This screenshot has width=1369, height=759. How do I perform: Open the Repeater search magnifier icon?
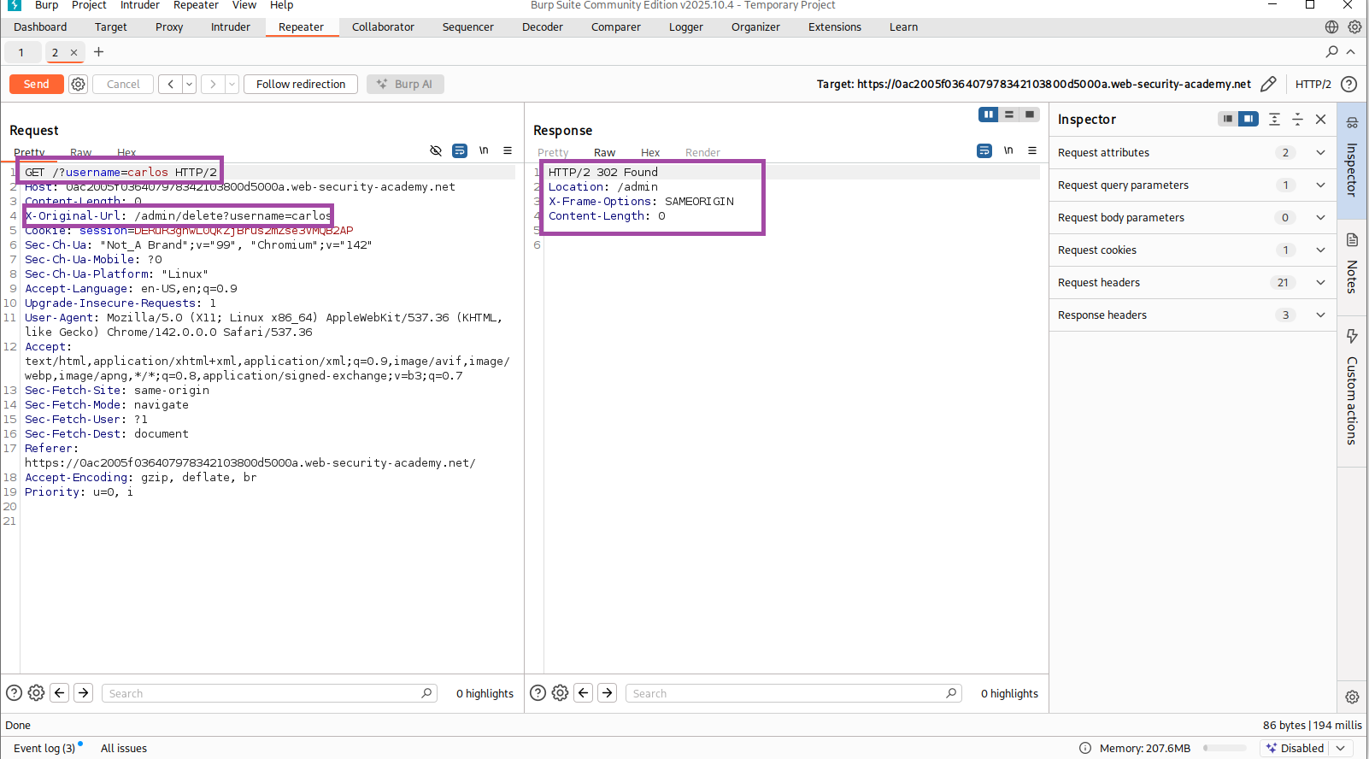pyautogui.click(x=1331, y=52)
